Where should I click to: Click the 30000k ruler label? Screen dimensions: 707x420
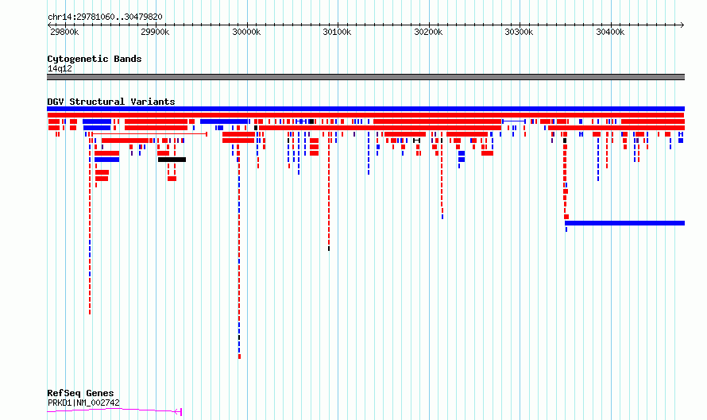tap(246, 32)
